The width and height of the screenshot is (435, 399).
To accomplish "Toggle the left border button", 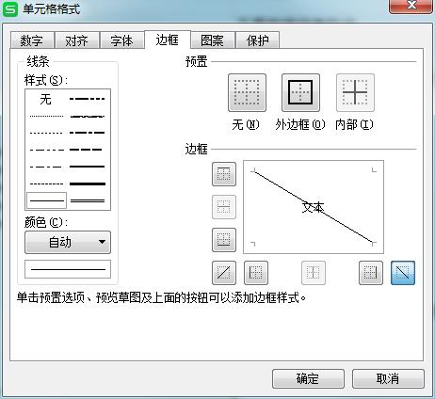I will [256, 273].
